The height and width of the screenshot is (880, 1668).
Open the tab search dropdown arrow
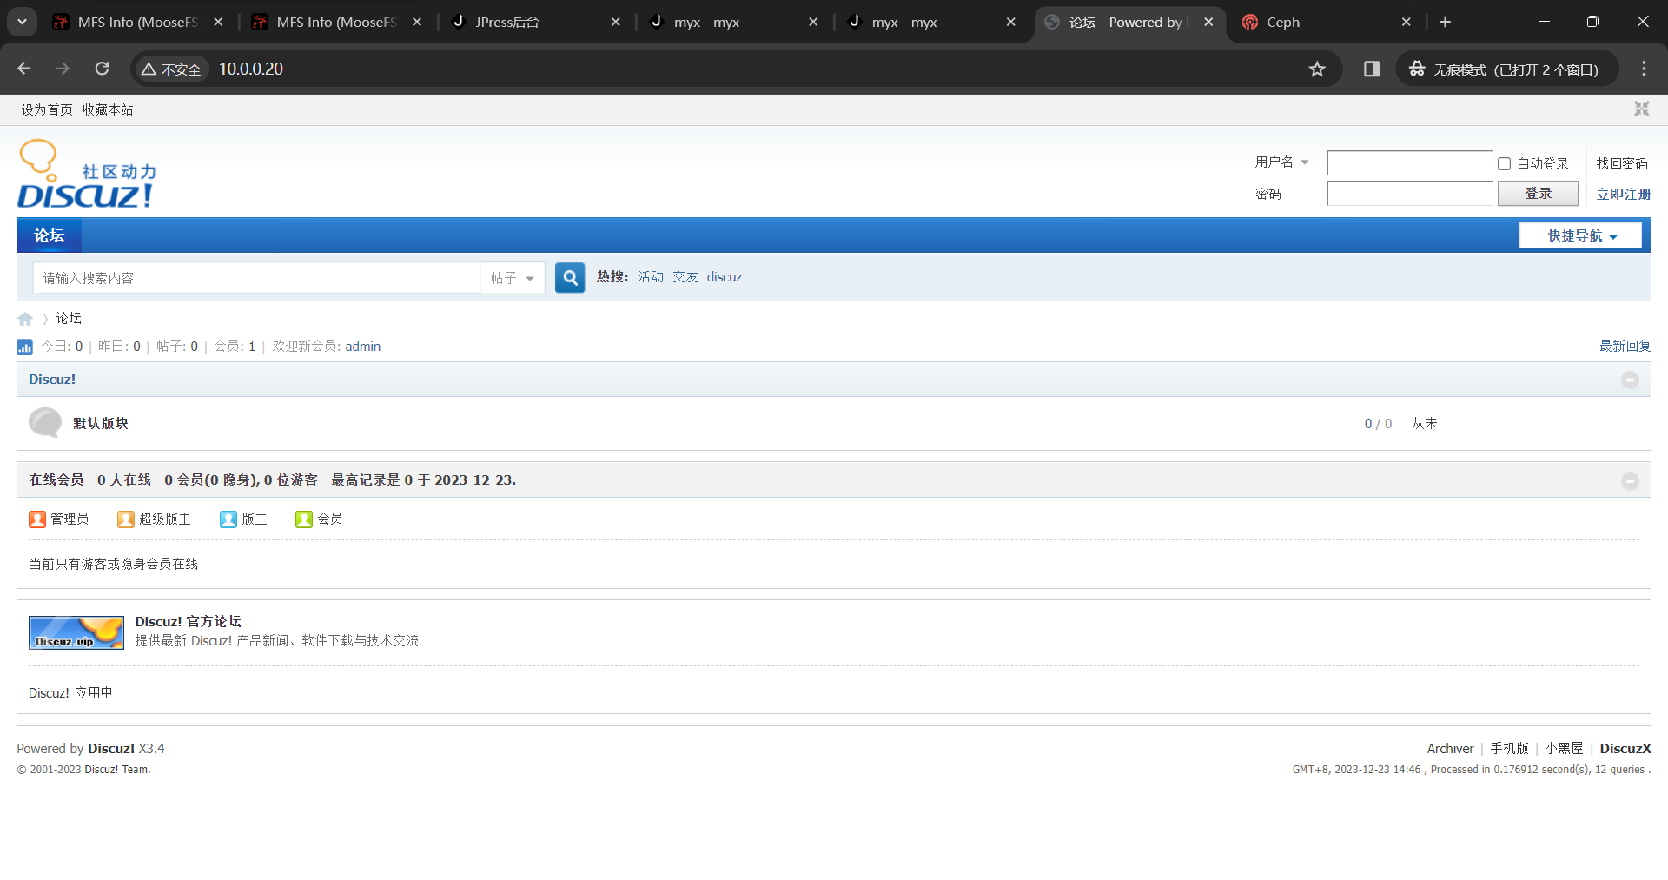(22, 22)
